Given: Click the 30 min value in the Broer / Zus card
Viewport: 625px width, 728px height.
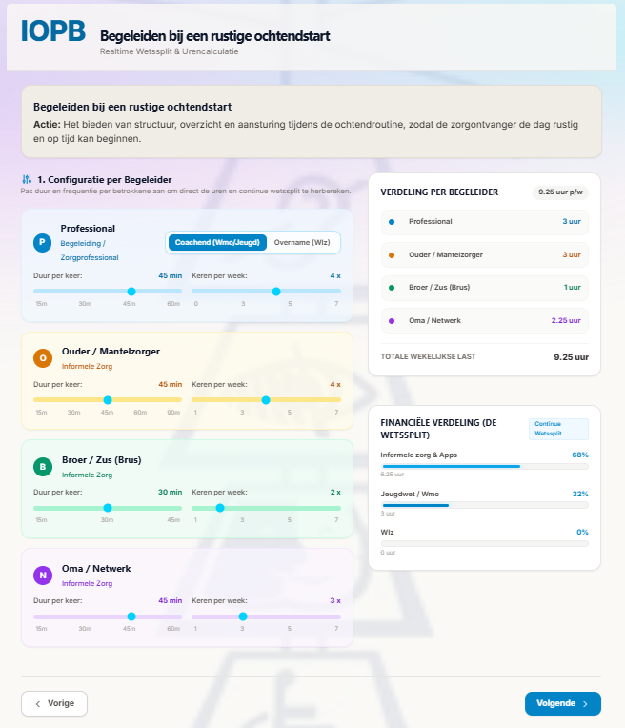Looking at the screenshot, I should click(170, 492).
